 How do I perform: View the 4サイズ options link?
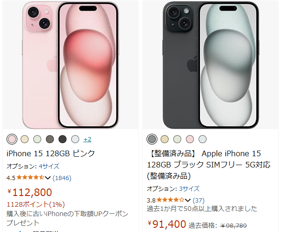click(49, 167)
